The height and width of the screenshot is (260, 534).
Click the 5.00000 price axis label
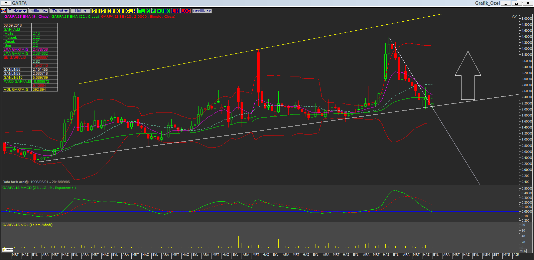527,19
